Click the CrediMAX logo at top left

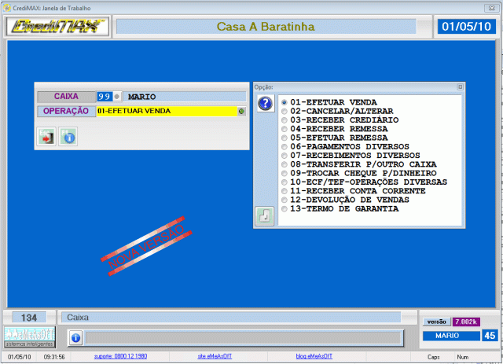[x=57, y=27]
